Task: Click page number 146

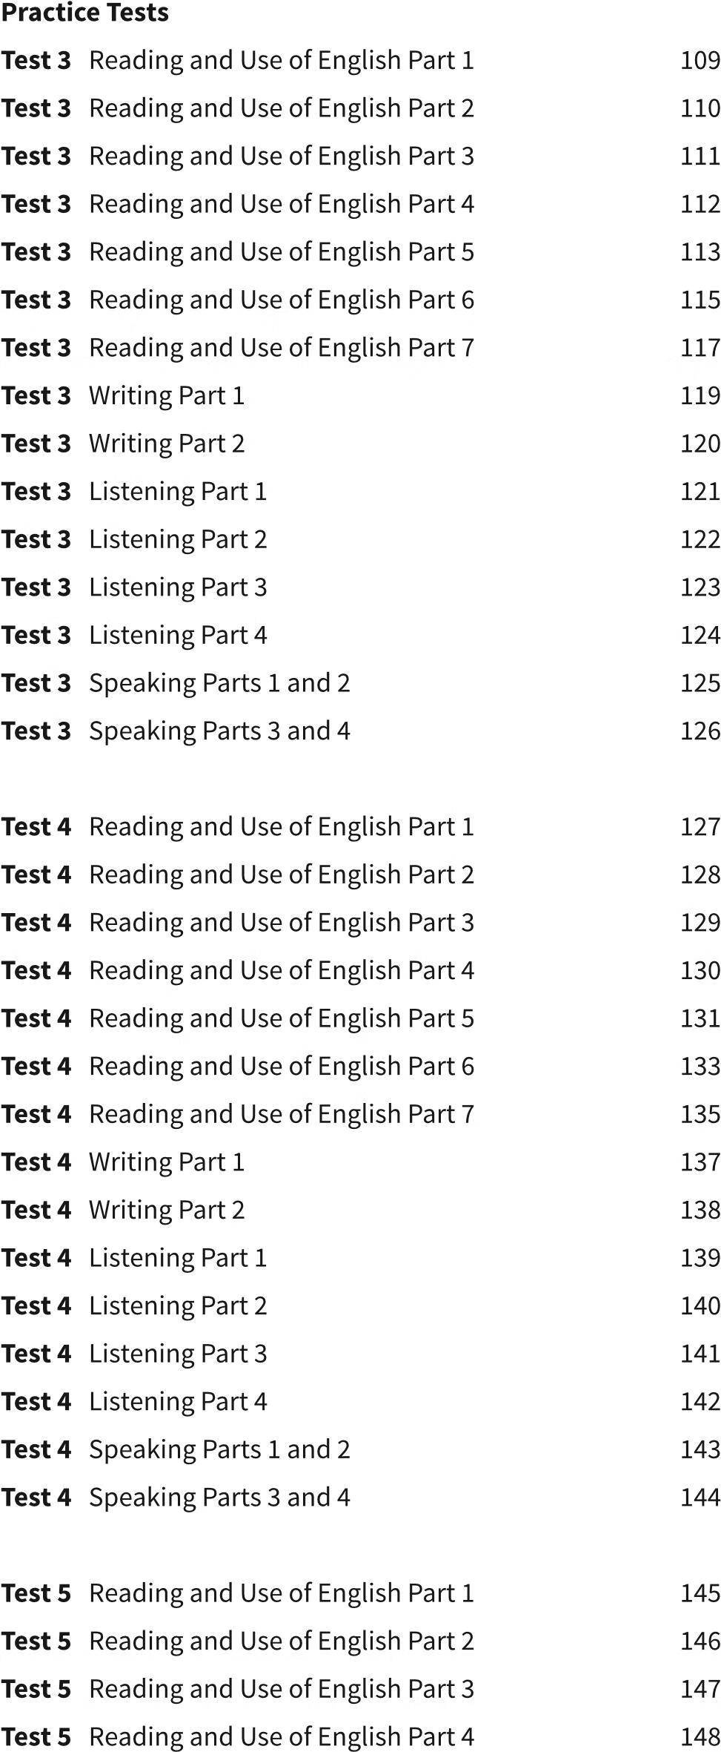Action: [x=700, y=1641]
